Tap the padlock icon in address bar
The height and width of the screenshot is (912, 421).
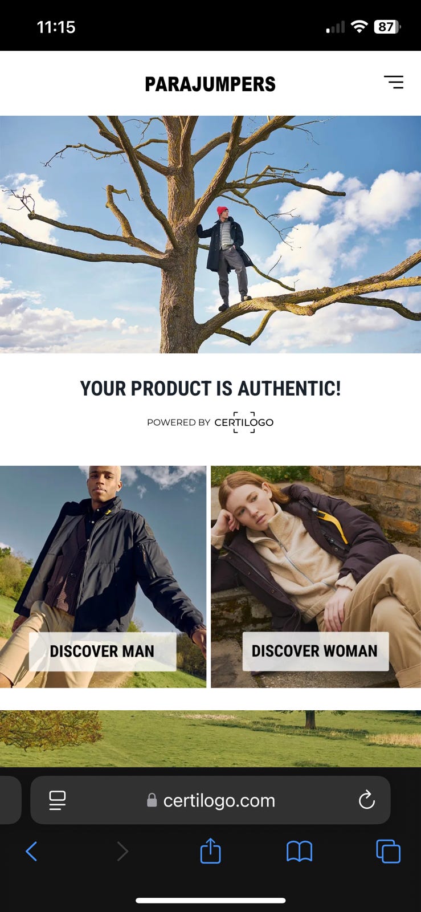(x=152, y=800)
